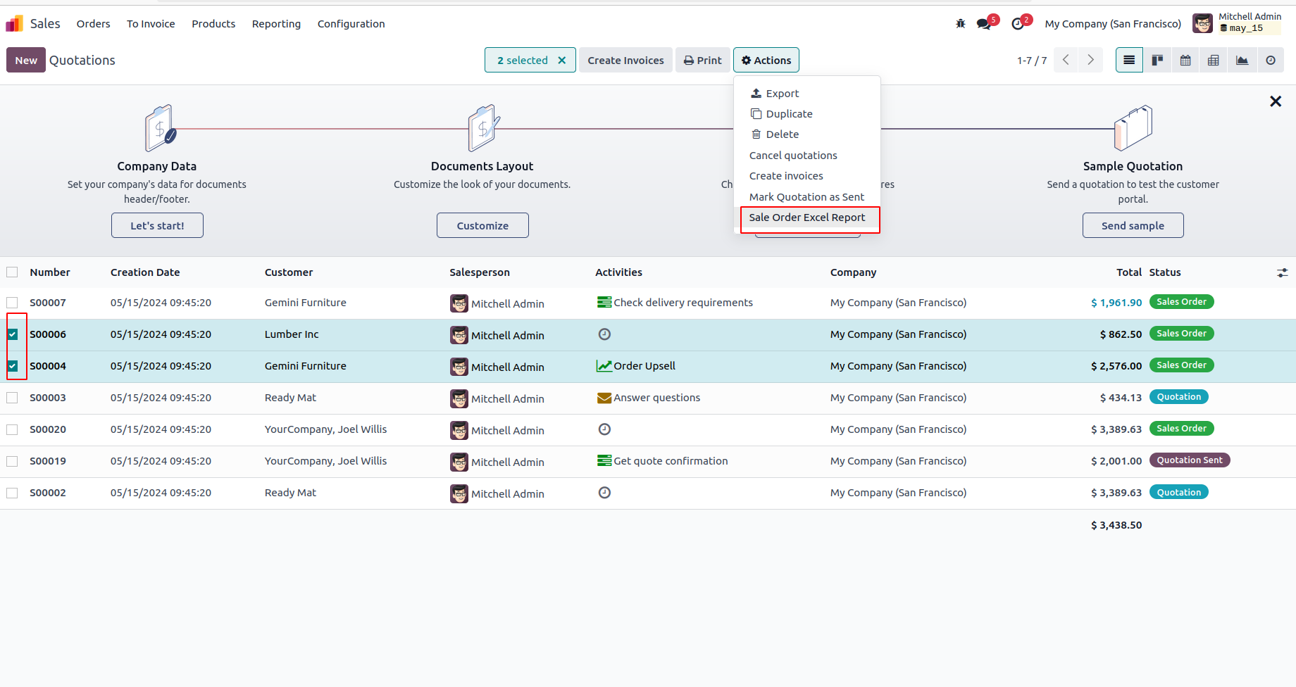This screenshot has width=1296, height=687.
Task: Uncheck the S00006 order checkbox
Action: click(x=13, y=334)
